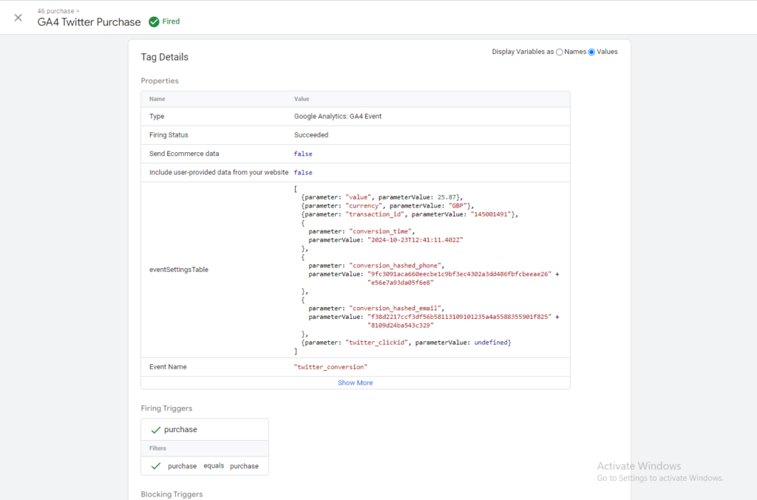Close the tag details panel

18,18
